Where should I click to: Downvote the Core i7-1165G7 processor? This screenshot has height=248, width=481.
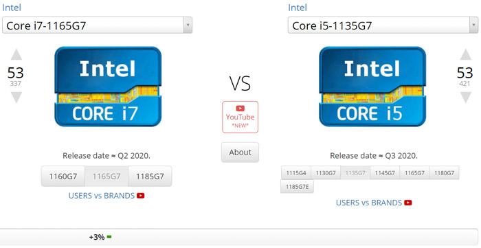click(x=16, y=98)
